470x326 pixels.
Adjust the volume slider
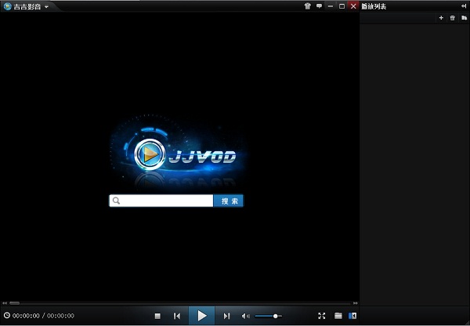[268, 316]
